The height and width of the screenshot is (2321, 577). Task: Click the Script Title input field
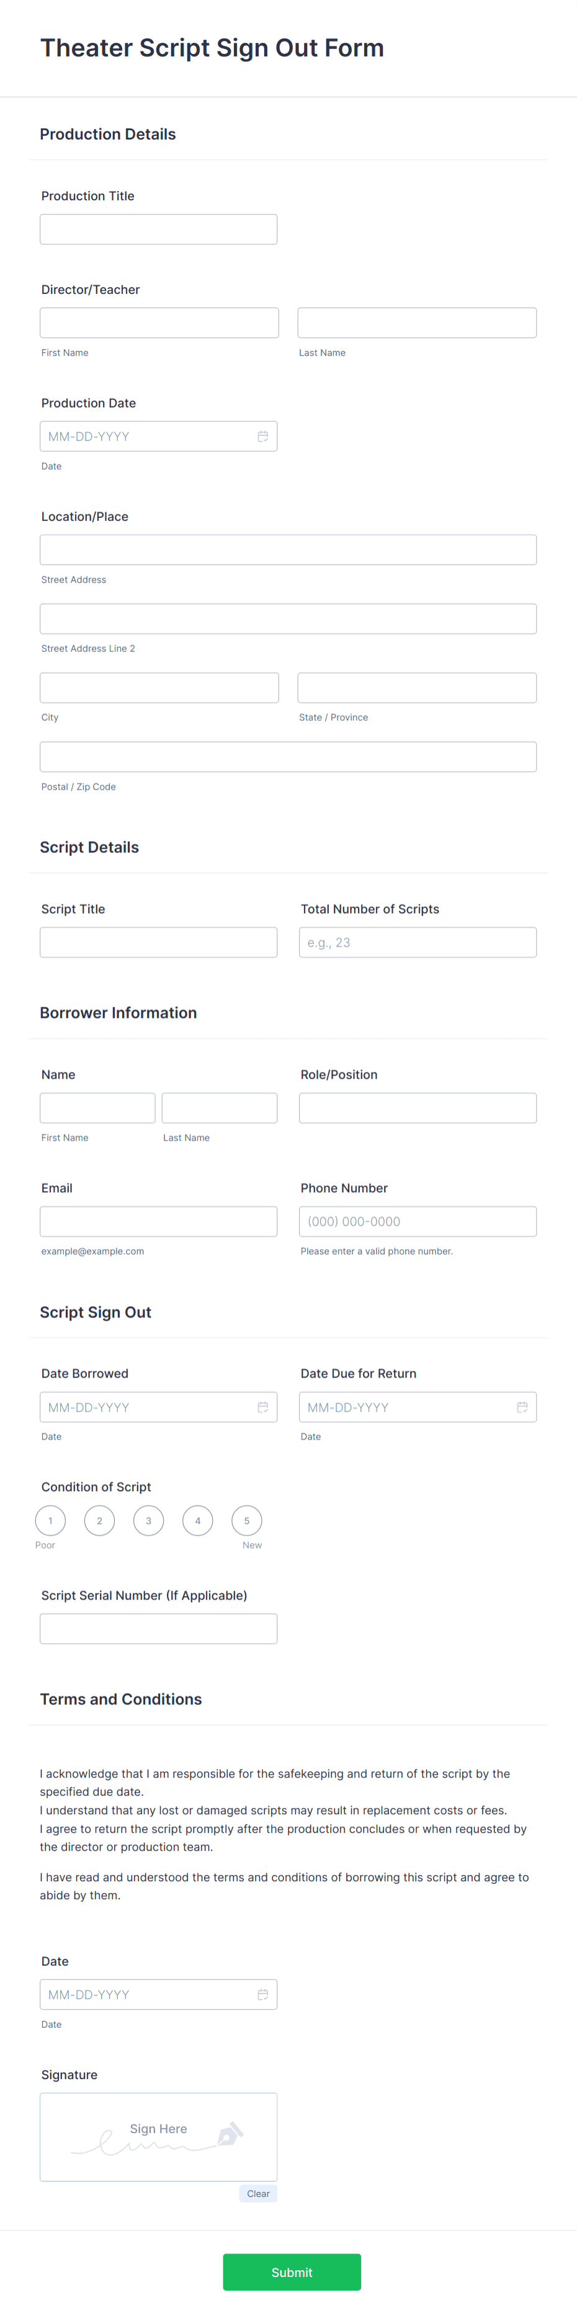coord(158,942)
